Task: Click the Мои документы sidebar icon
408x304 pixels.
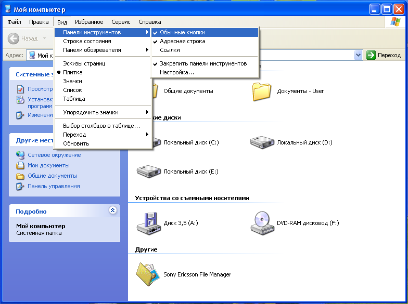Action: click(20, 165)
